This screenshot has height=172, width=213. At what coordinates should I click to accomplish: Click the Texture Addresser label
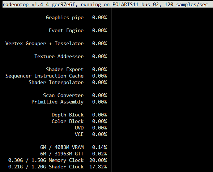coord(59,56)
